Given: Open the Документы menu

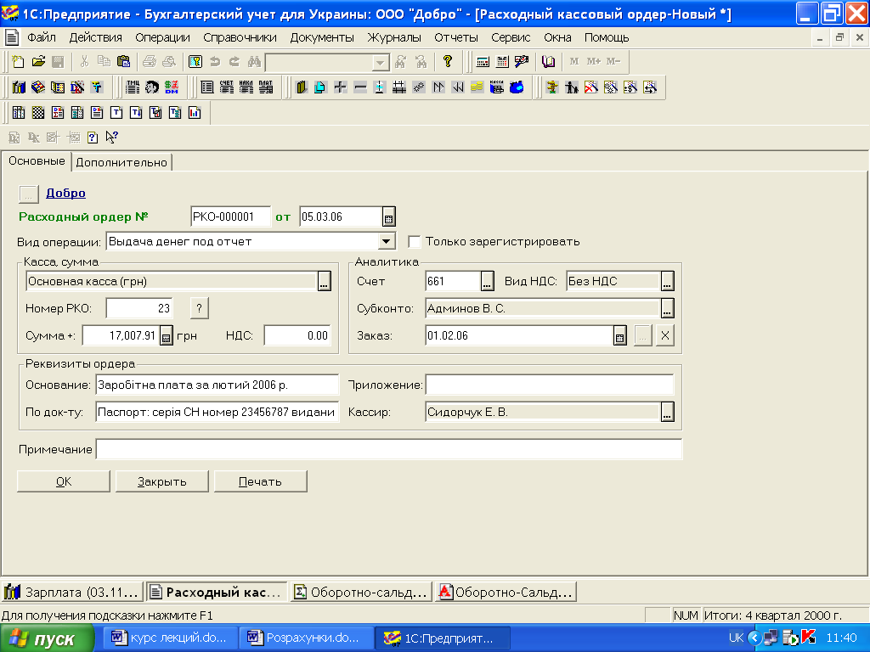Looking at the screenshot, I should click(x=321, y=37).
